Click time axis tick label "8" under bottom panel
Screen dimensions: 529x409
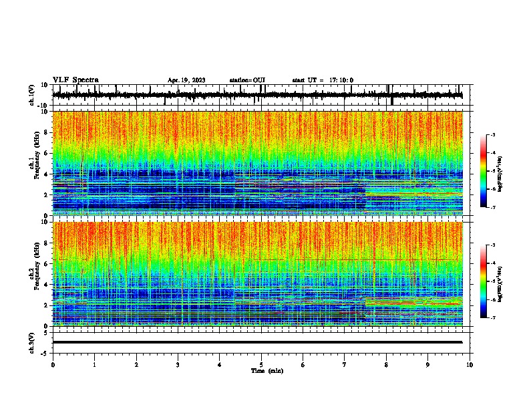[x=386, y=365]
